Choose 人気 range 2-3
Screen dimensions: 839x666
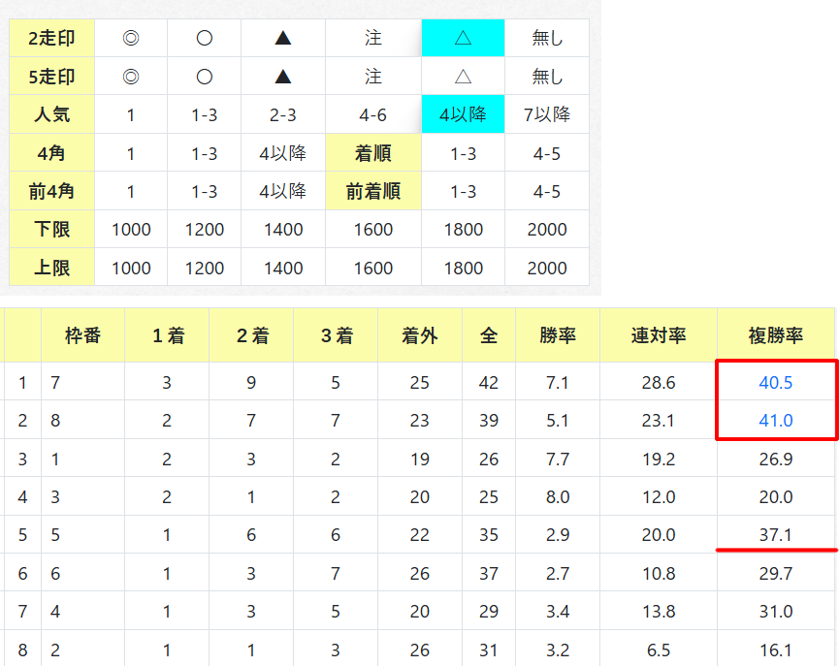coord(283,114)
